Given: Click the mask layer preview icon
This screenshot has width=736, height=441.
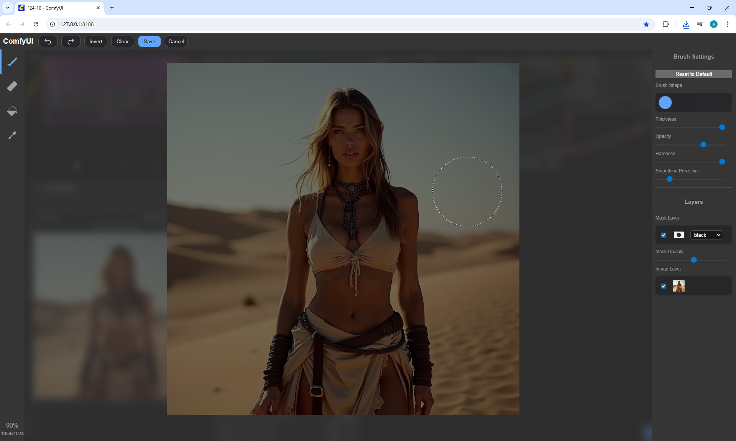Looking at the screenshot, I should [x=678, y=235].
